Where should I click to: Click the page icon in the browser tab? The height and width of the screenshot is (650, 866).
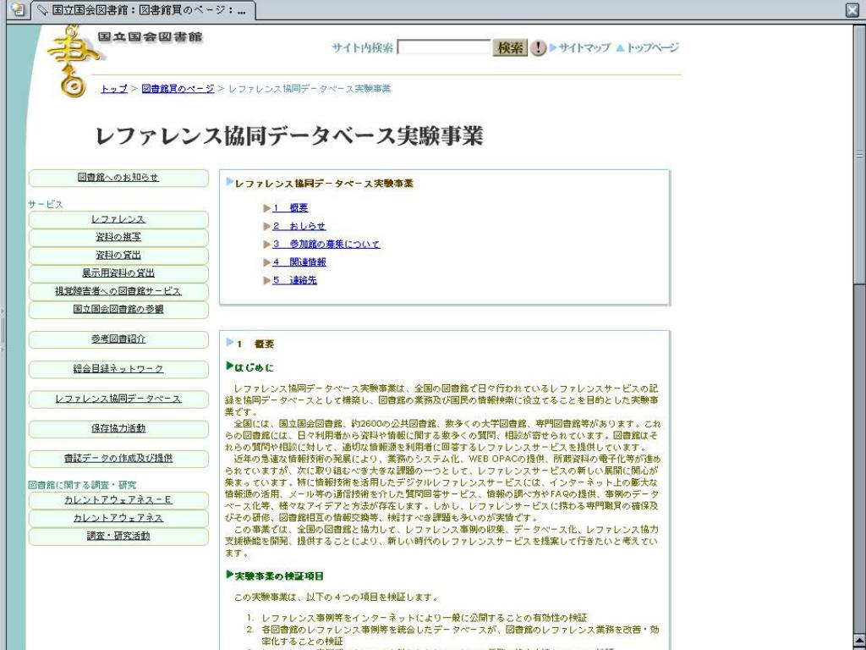[x=17, y=10]
